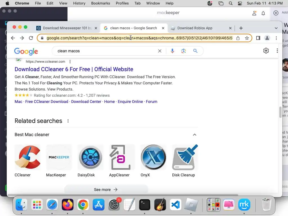
Task: Open the History menu
Action: tap(79, 3)
